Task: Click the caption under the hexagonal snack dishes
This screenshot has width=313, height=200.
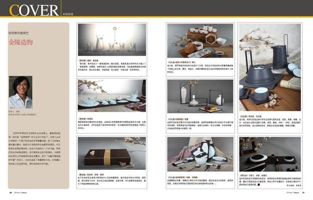Action: click(200, 67)
